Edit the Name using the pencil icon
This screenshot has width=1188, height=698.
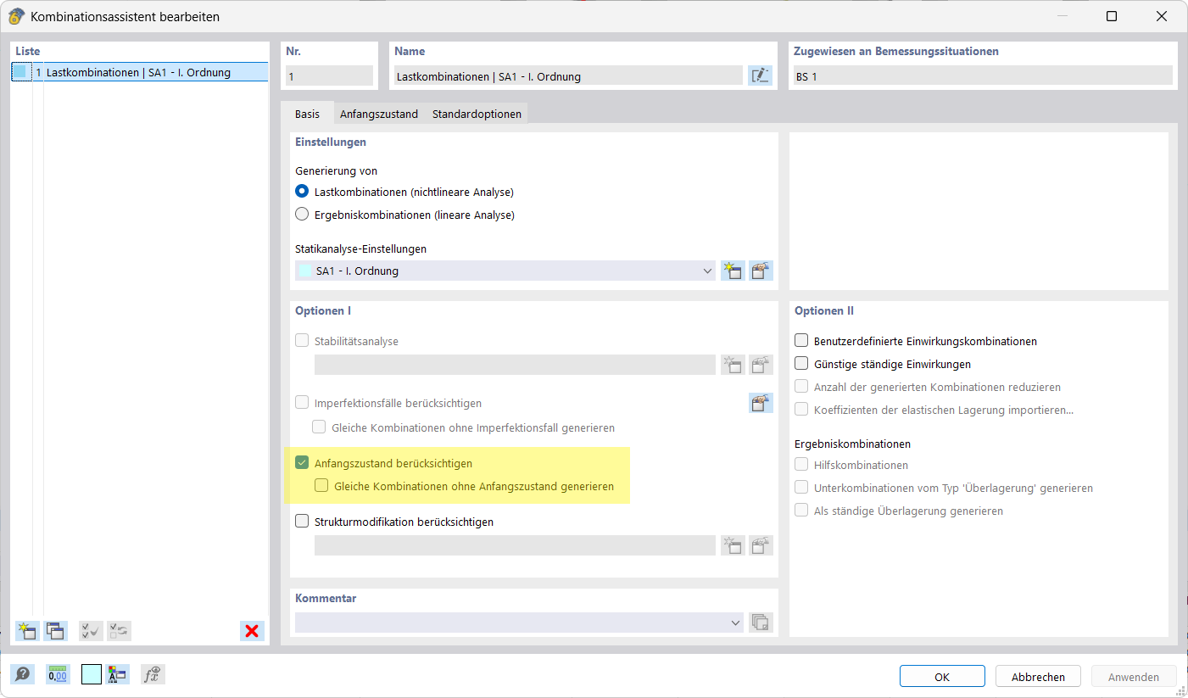click(x=760, y=75)
